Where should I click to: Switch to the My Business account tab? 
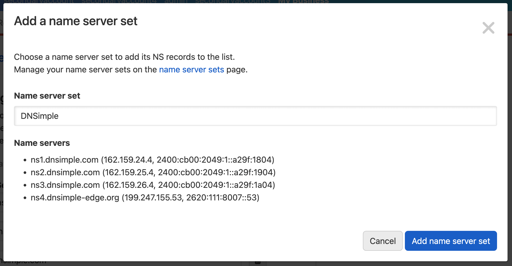303,2
